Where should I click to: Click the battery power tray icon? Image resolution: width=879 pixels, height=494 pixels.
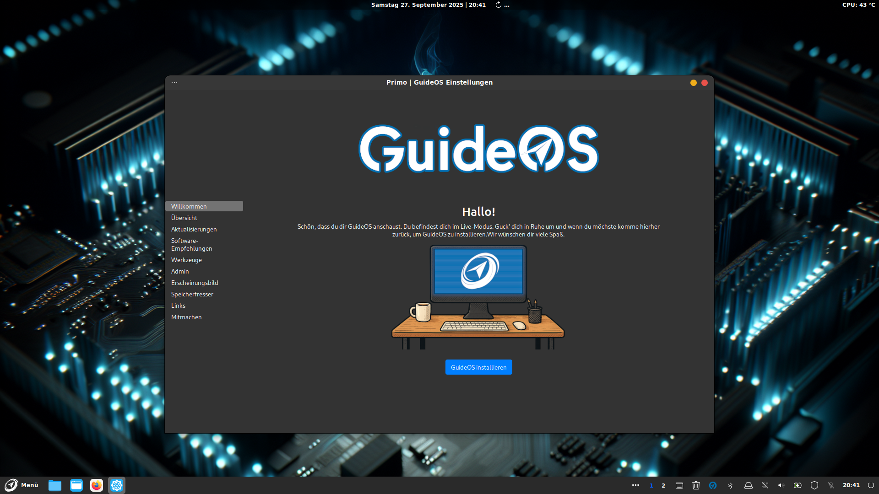(x=798, y=485)
